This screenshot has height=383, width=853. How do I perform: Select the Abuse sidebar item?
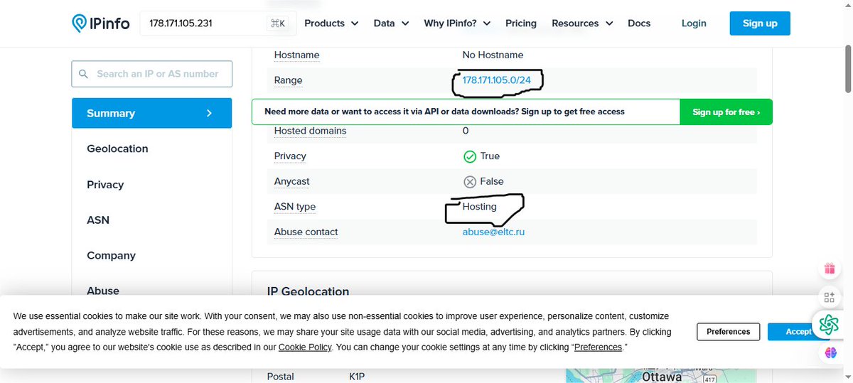103,291
